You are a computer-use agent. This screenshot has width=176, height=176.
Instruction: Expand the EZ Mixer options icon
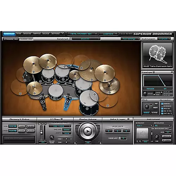pos(62,119)
